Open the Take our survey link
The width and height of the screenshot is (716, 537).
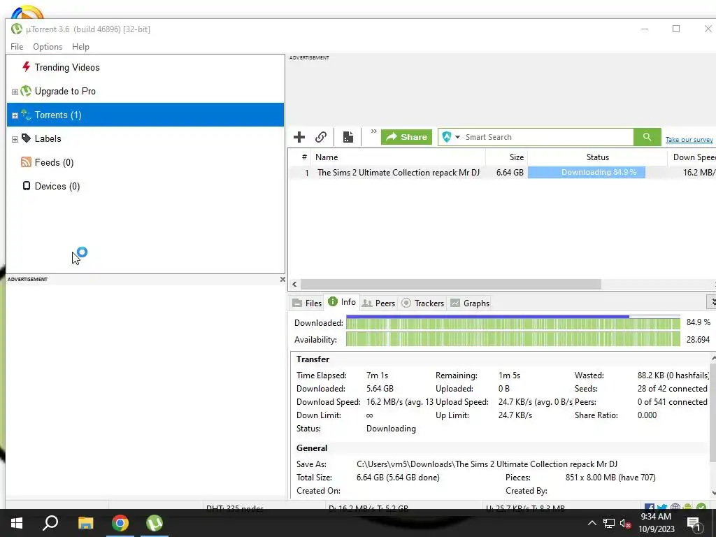(689, 140)
